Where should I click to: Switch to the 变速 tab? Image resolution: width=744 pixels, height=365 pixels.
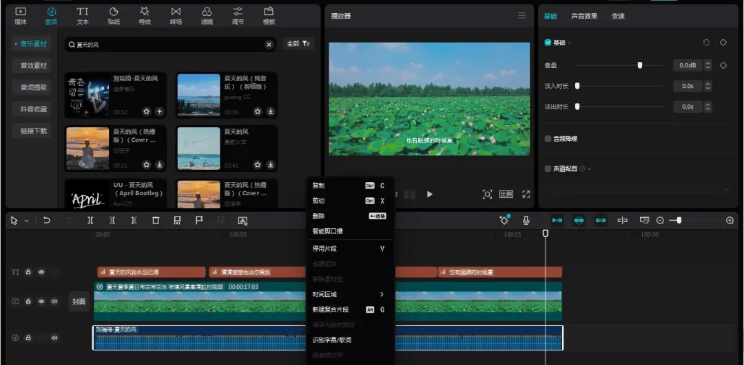[x=618, y=16]
